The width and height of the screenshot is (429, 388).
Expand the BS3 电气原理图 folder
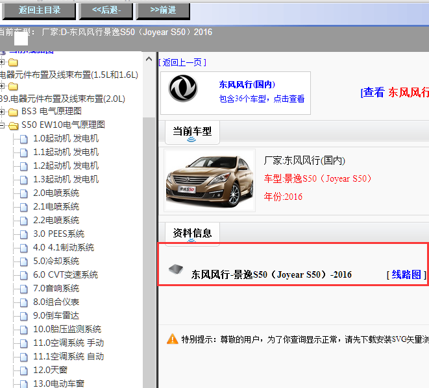coord(2,112)
